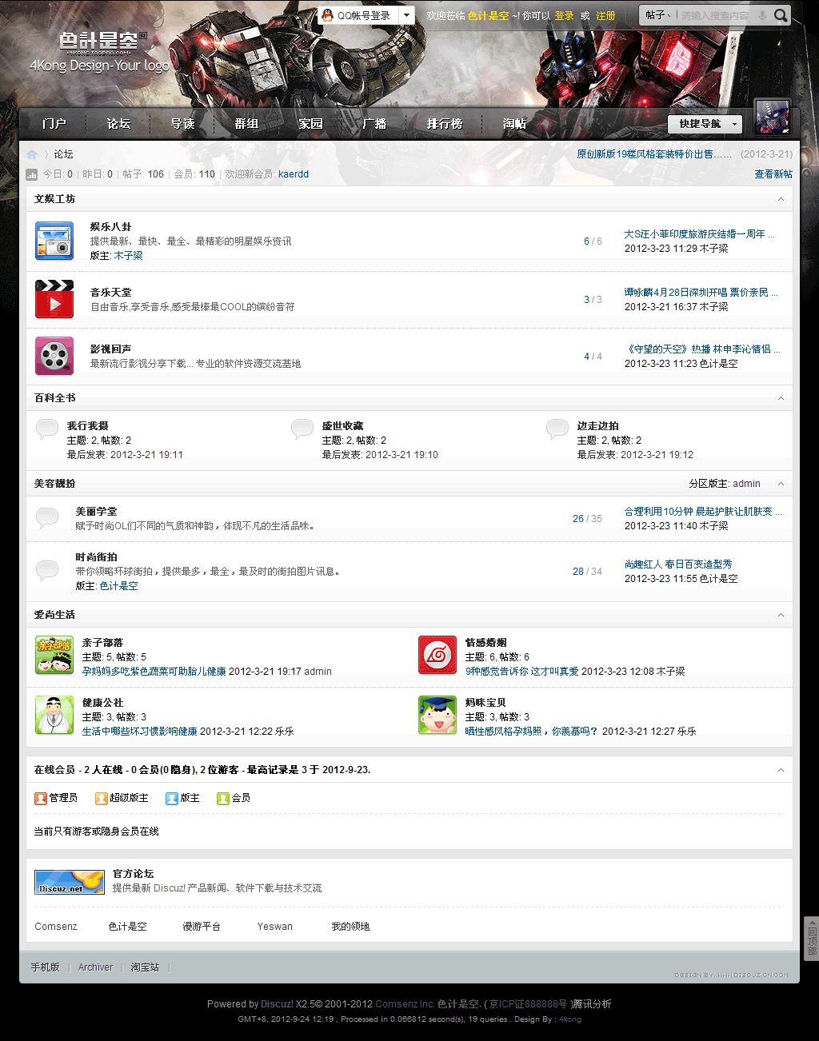
Task: Click the 查看新帖 link
Action: pyautogui.click(x=773, y=174)
